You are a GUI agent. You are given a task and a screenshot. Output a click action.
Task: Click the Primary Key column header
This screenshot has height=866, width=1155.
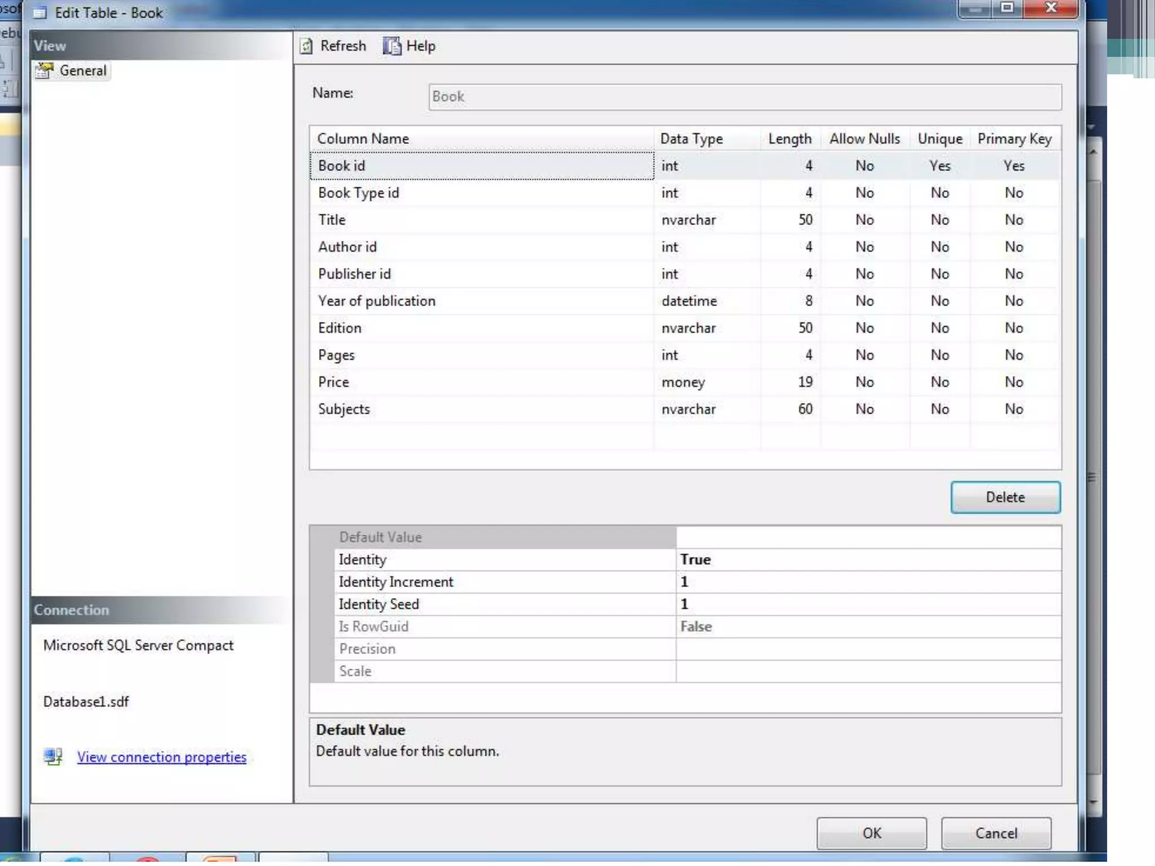coord(1015,139)
